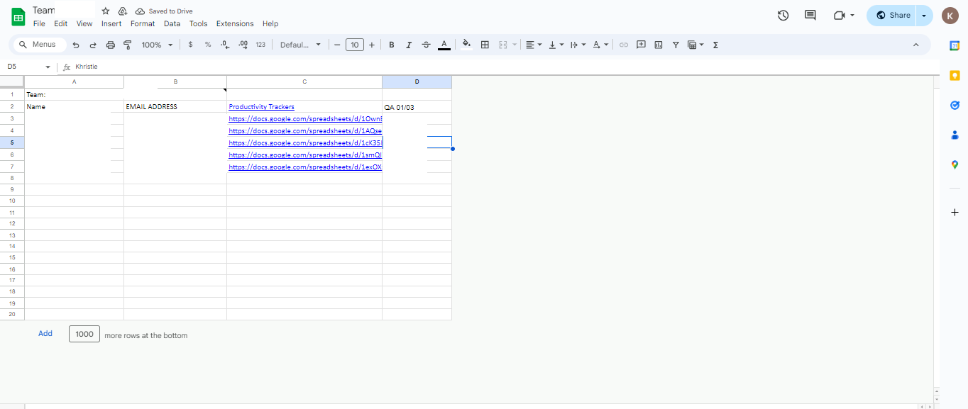Viewport: 968px width, 409px height.
Task: Toggle strikethrough formatting
Action: pos(426,45)
